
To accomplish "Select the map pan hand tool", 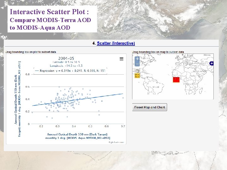I will coord(137,71).
